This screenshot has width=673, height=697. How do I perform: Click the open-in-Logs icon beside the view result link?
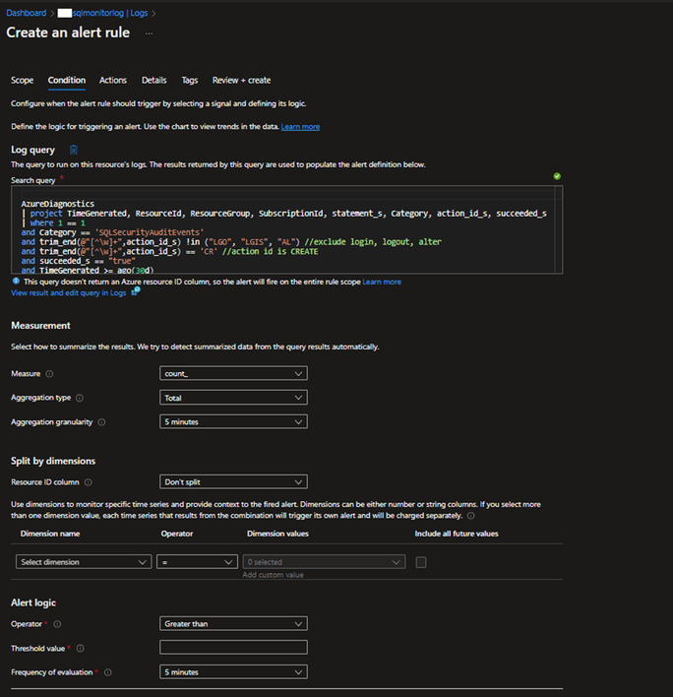pos(136,291)
